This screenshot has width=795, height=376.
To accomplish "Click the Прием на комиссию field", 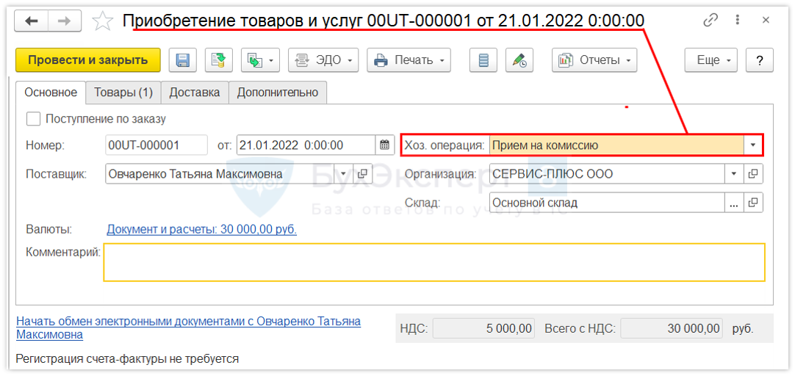I will [x=616, y=145].
